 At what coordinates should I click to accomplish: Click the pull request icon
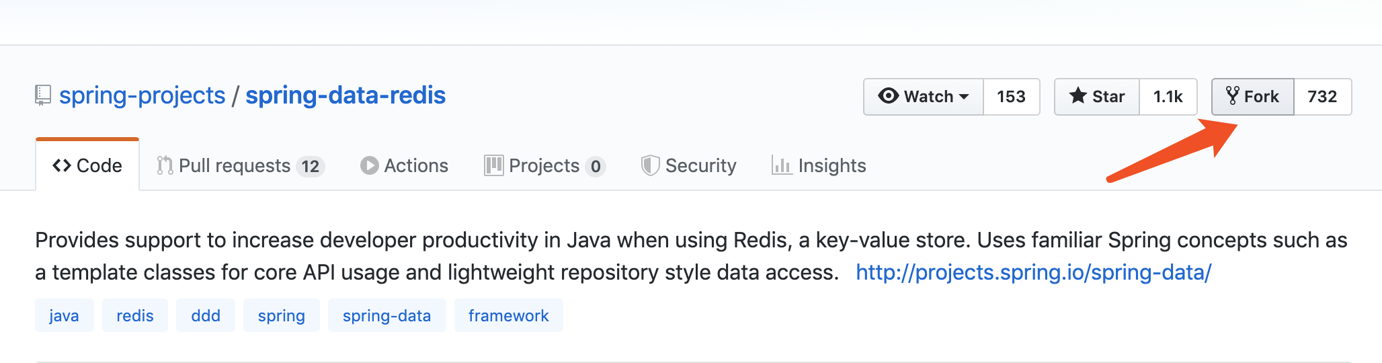(x=165, y=165)
